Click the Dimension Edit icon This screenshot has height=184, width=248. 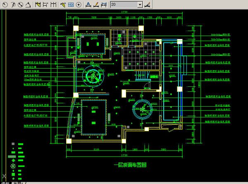88,5
